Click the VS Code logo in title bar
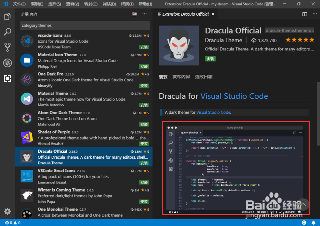This screenshot has width=320, height=226. [5, 4]
